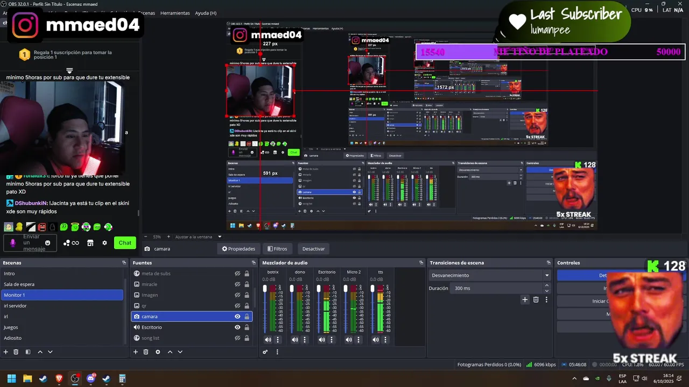This screenshot has width=689, height=387.
Task: Open audio mixer options menu below channels
Action: click(x=277, y=352)
